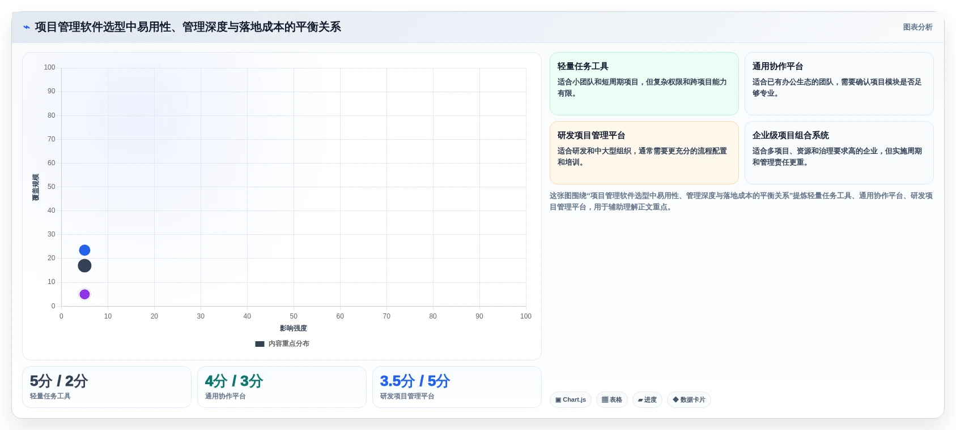
Task: Click the 图表分析 label in the header
Action: coord(917,27)
